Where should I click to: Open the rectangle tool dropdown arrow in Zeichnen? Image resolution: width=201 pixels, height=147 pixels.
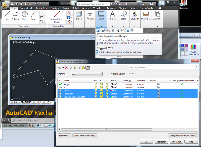pos(45,17)
